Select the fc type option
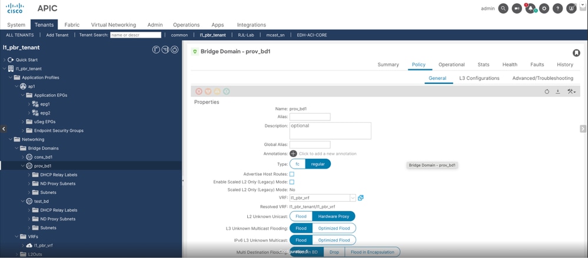This screenshot has height=258, width=588. click(297, 164)
